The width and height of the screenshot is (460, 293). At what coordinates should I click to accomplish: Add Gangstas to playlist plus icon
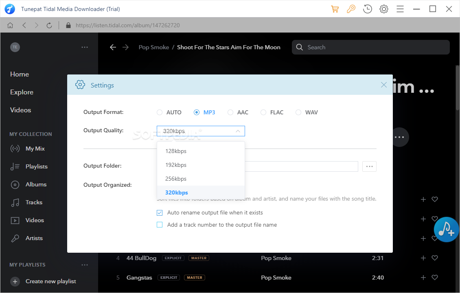click(x=423, y=278)
